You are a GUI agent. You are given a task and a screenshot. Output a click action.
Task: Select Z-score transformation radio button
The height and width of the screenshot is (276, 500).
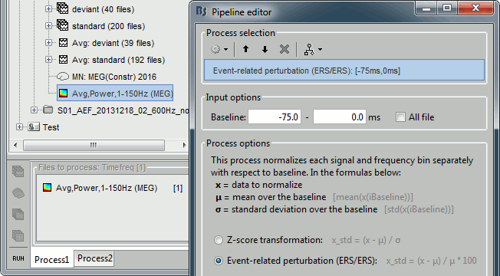tap(219, 240)
